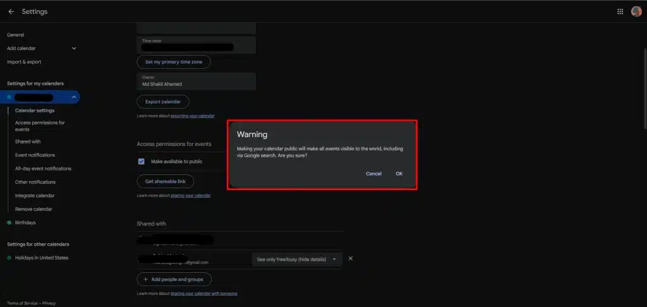
Task: Toggle Make available to public checkbox
Action: [142, 162]
